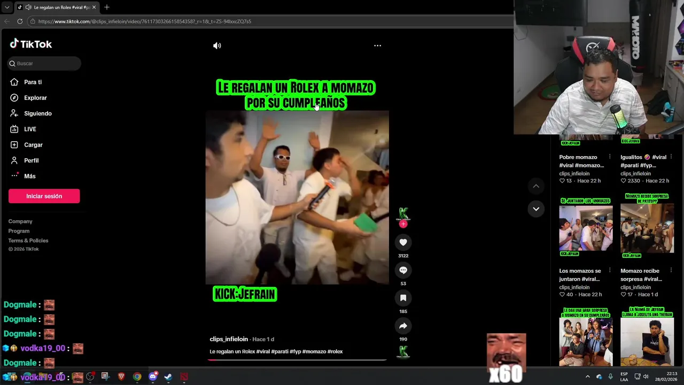Screen dimensions: 684x385
Task: Go to the previous video with up chevron
Action: (536, 186)
